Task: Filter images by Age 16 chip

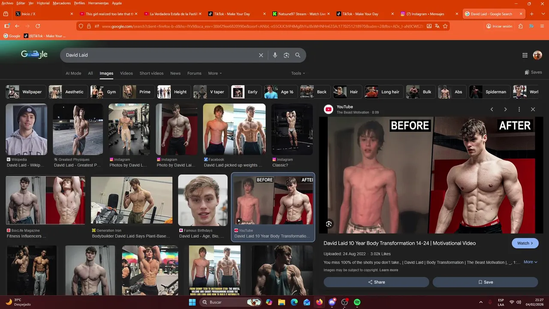Action: 281,92
